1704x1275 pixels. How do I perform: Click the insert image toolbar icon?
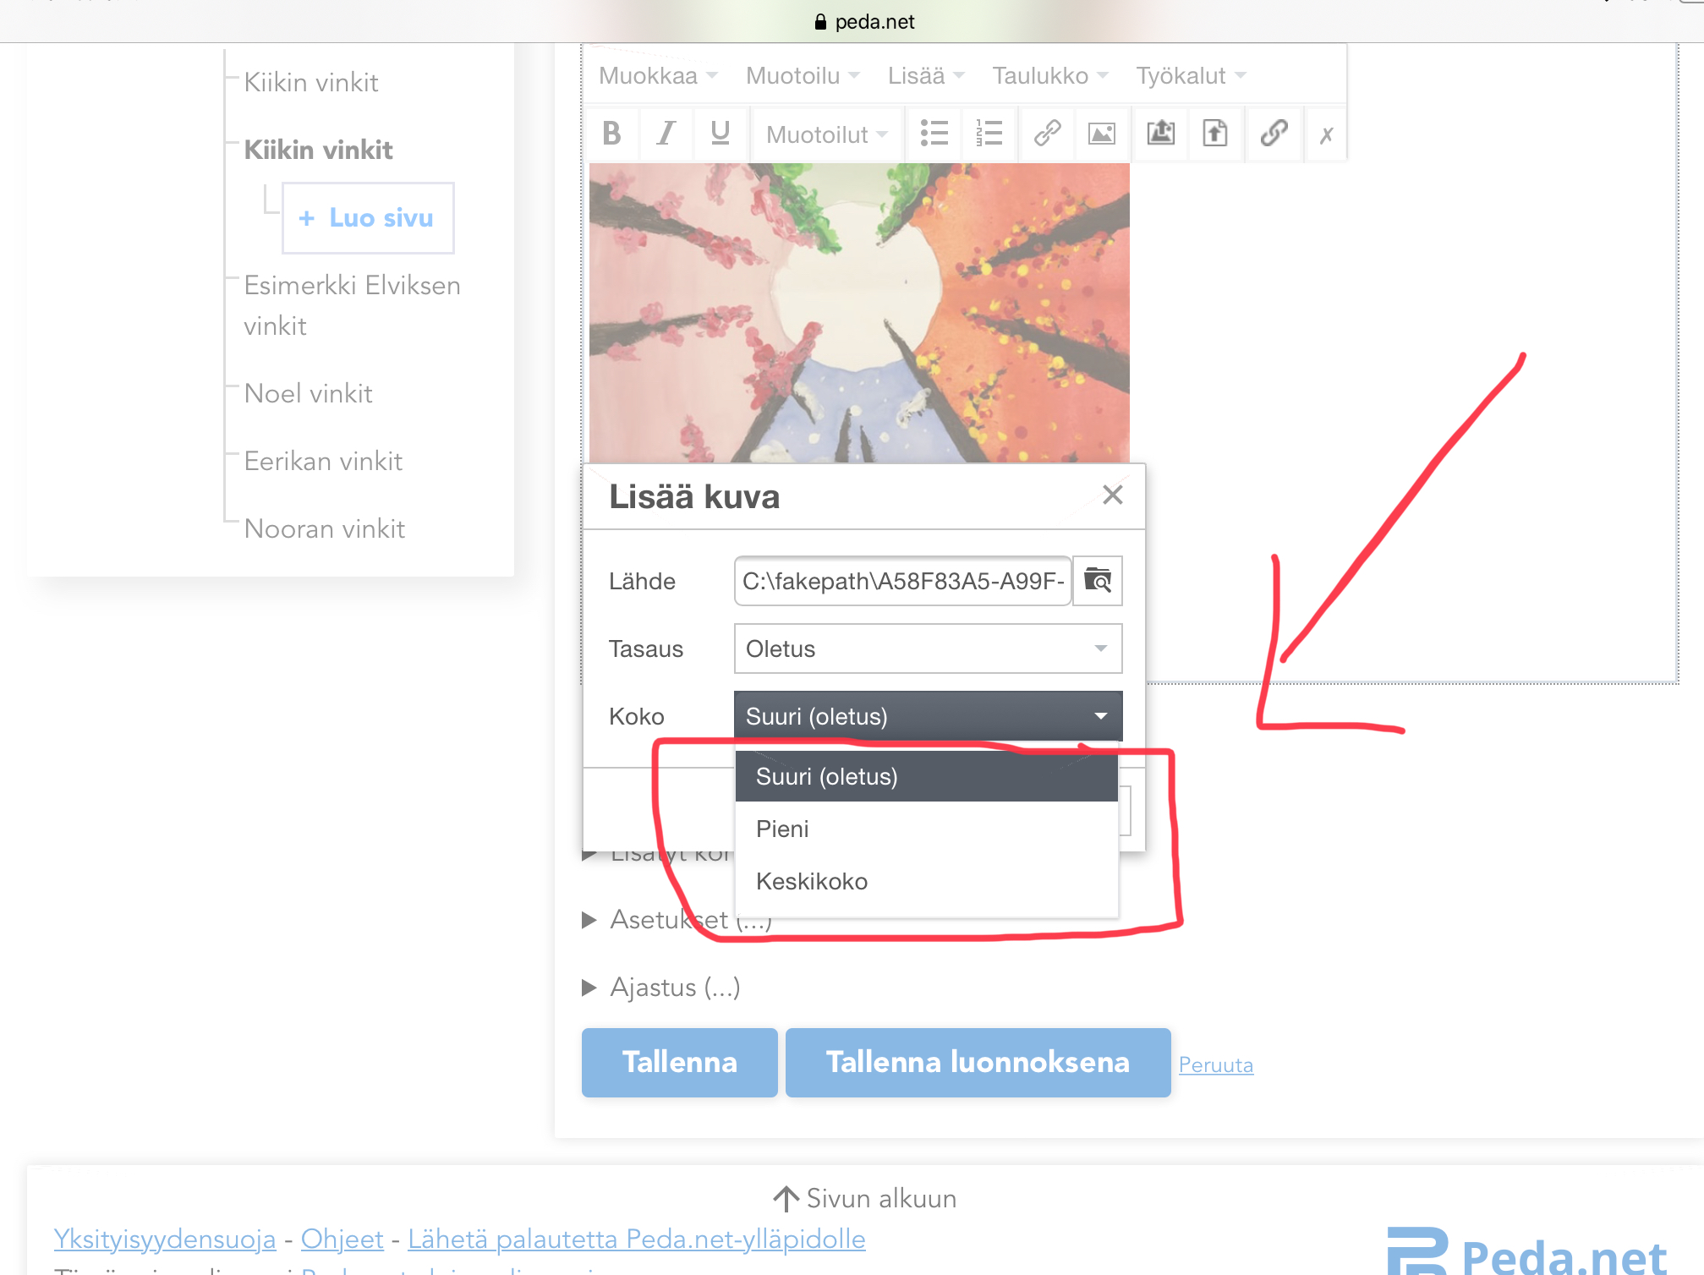click(1101, 134)
